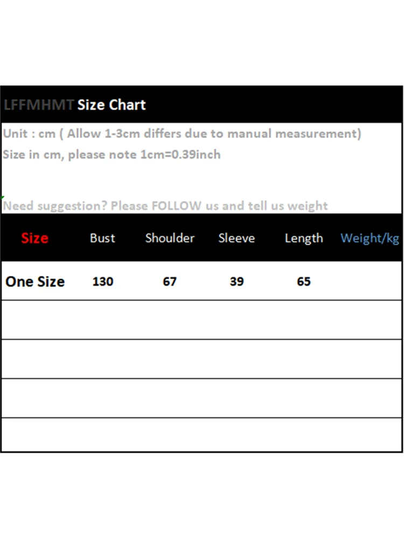Click the Length column header
404x539 pixels.
pyautogui.click(x=304, y=238)
